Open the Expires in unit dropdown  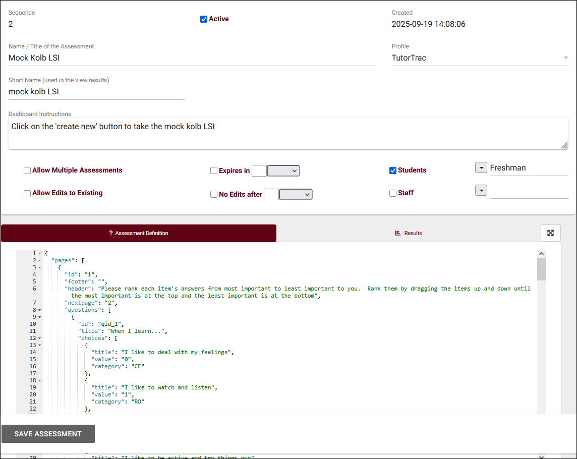pyautogui.click(x=283, y=171)
